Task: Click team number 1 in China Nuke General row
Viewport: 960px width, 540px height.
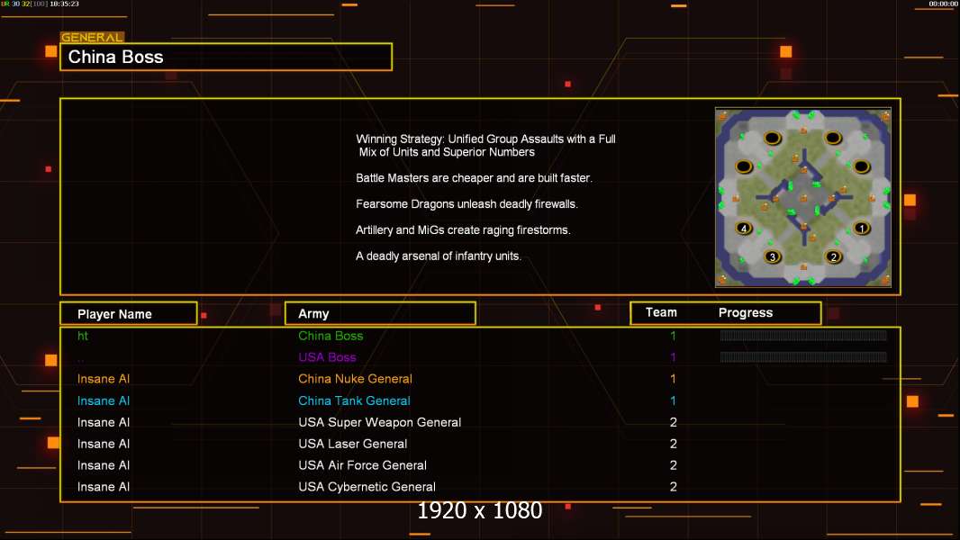Action: pos(673,379)
